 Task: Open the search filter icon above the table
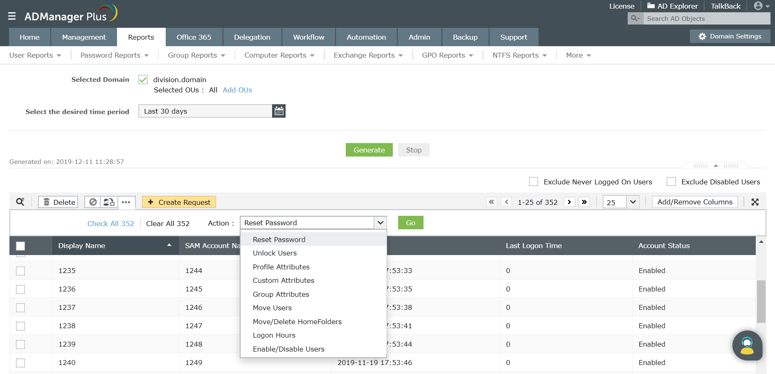click(x=20, y=202)
